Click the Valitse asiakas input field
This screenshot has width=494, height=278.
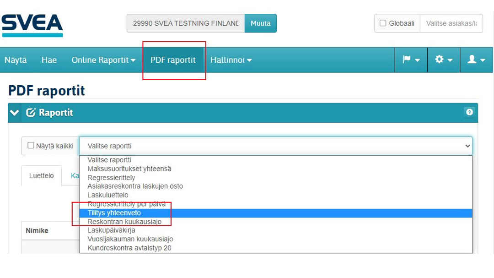451,23
